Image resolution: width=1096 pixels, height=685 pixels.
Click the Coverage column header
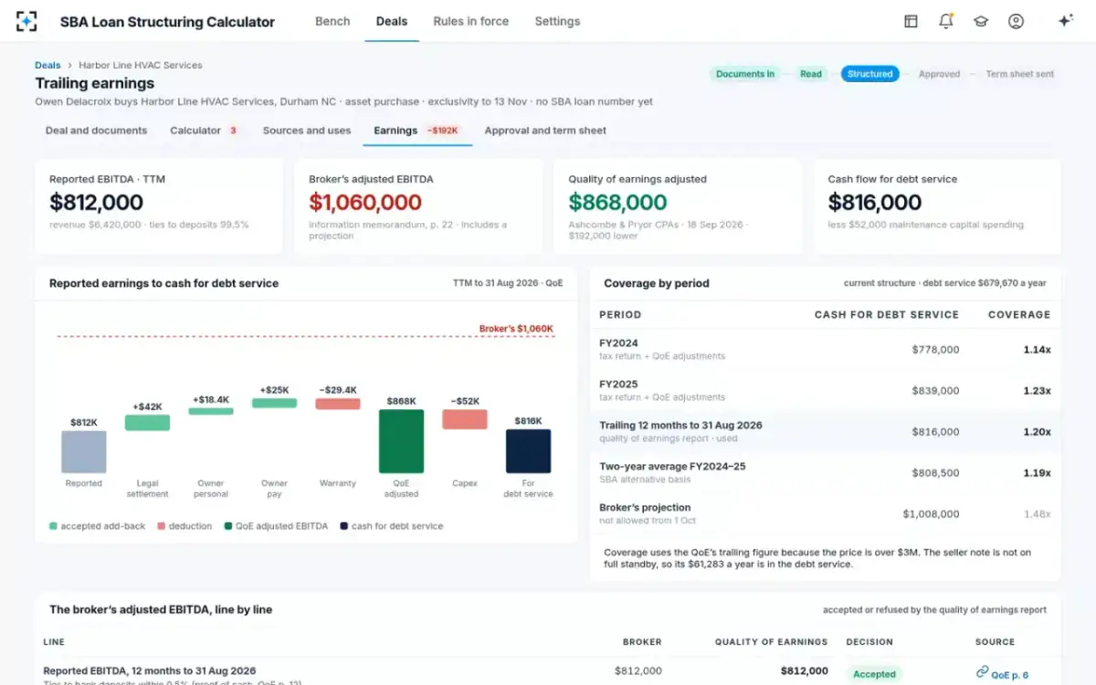(1019, 314)
